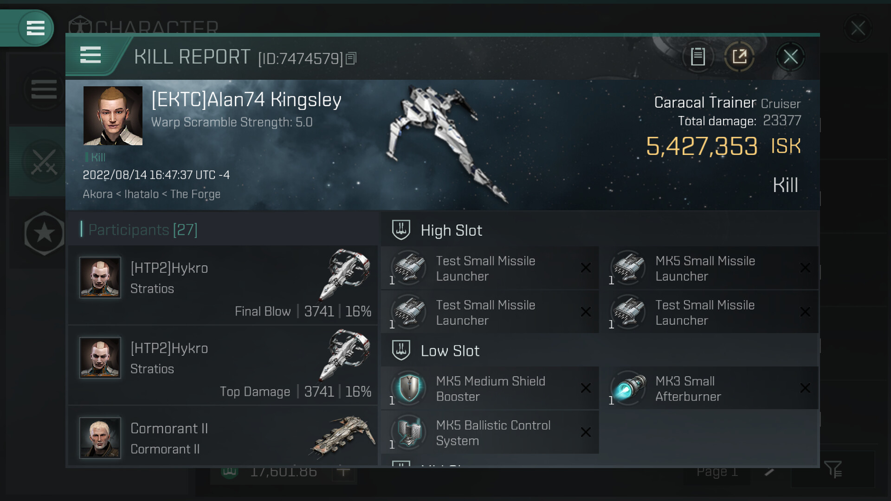This screenshot has width=891, height=501.
Task: Close the kill report window
Action: click(790, 57)
